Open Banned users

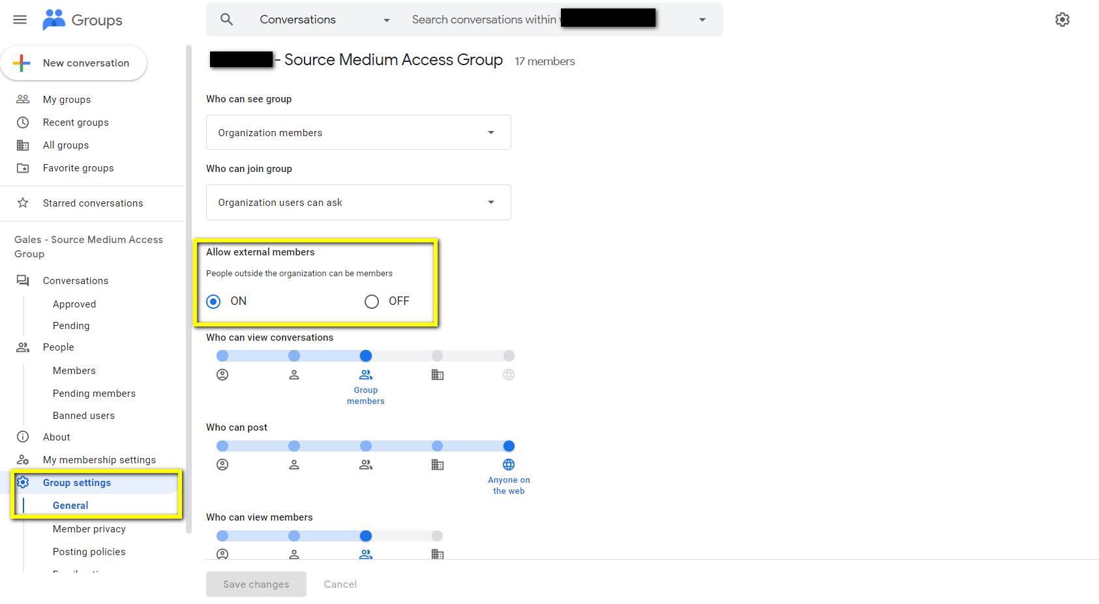(x=83, y=416)
